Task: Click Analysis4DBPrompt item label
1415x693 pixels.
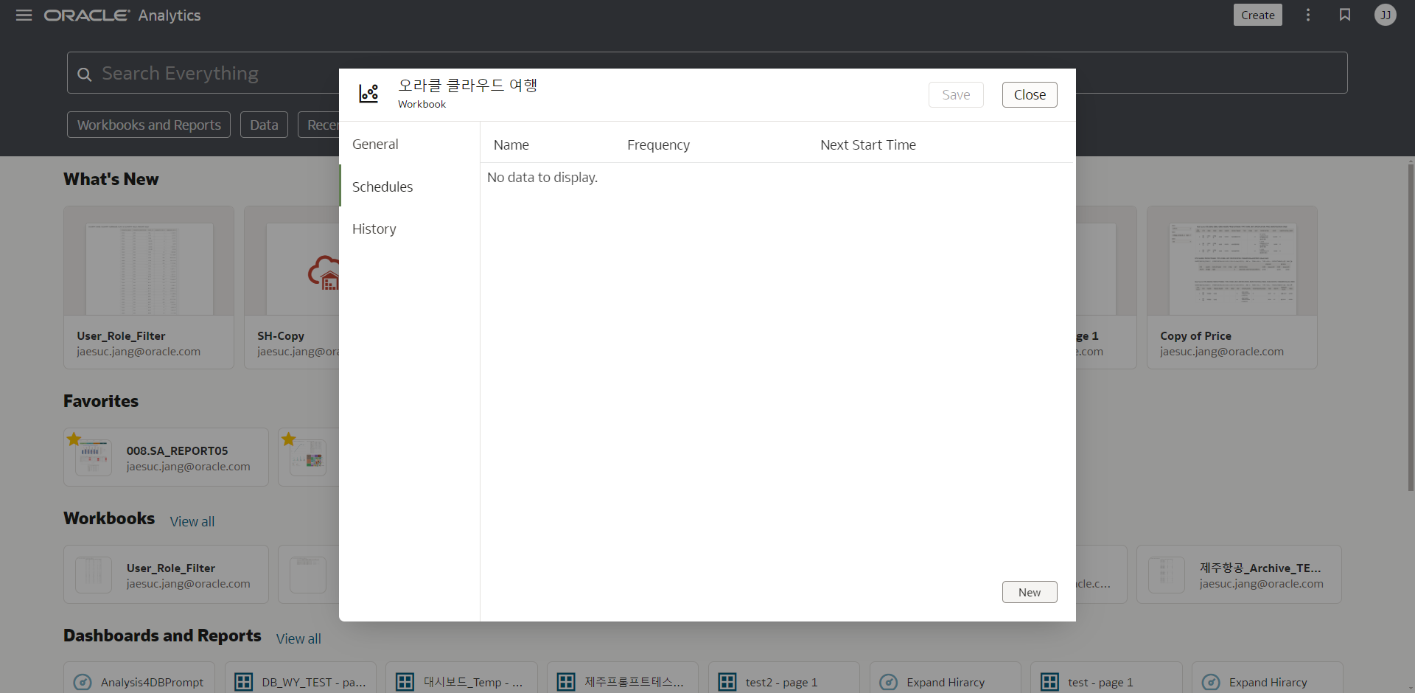Action: [152, 683]
